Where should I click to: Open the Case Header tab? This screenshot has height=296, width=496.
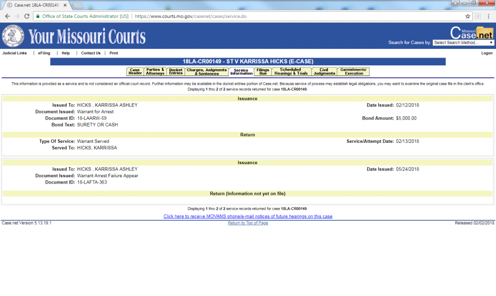pyautogui.click(x=135, y=72)
